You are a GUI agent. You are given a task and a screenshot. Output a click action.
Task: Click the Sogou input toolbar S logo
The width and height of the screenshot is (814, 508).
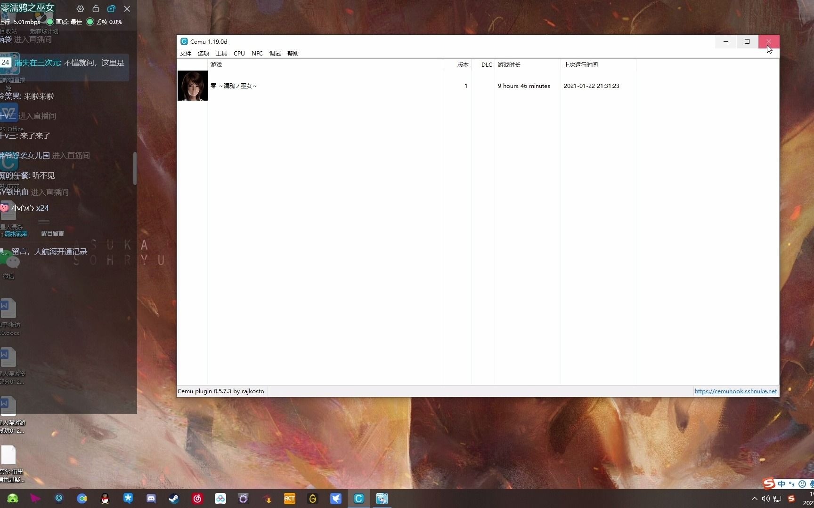click(x=769, y=484)
